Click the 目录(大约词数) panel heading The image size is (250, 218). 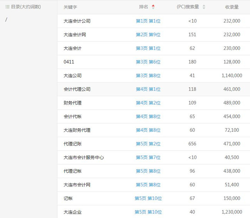click(26, 7)
